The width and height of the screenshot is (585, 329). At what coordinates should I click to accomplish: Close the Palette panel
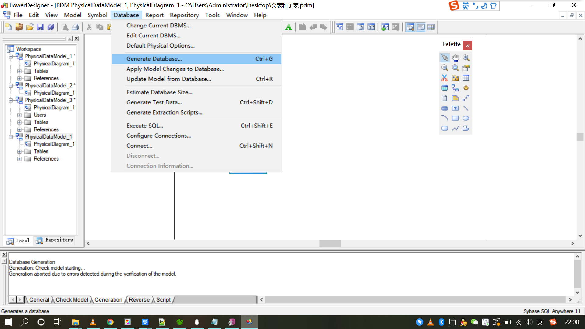click(467, 46)
